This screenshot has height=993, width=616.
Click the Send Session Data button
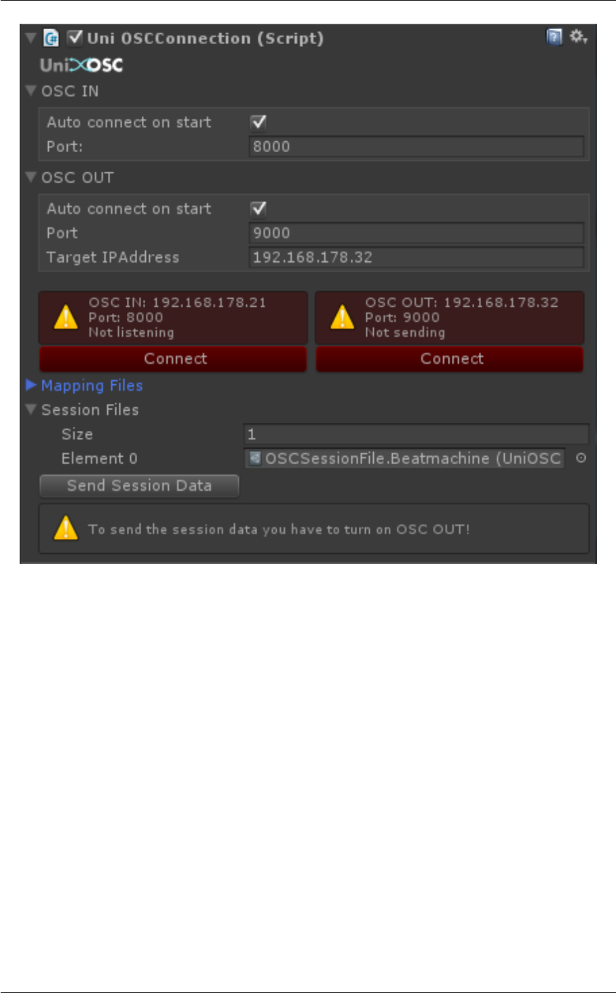139,485
